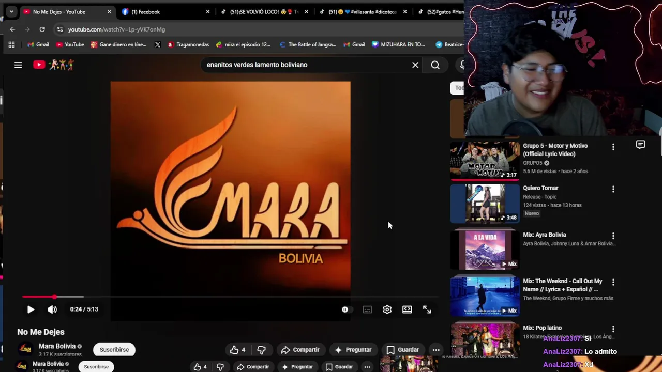Open Mara Bolivia channel avatar
662x372 pixels.
25,350
